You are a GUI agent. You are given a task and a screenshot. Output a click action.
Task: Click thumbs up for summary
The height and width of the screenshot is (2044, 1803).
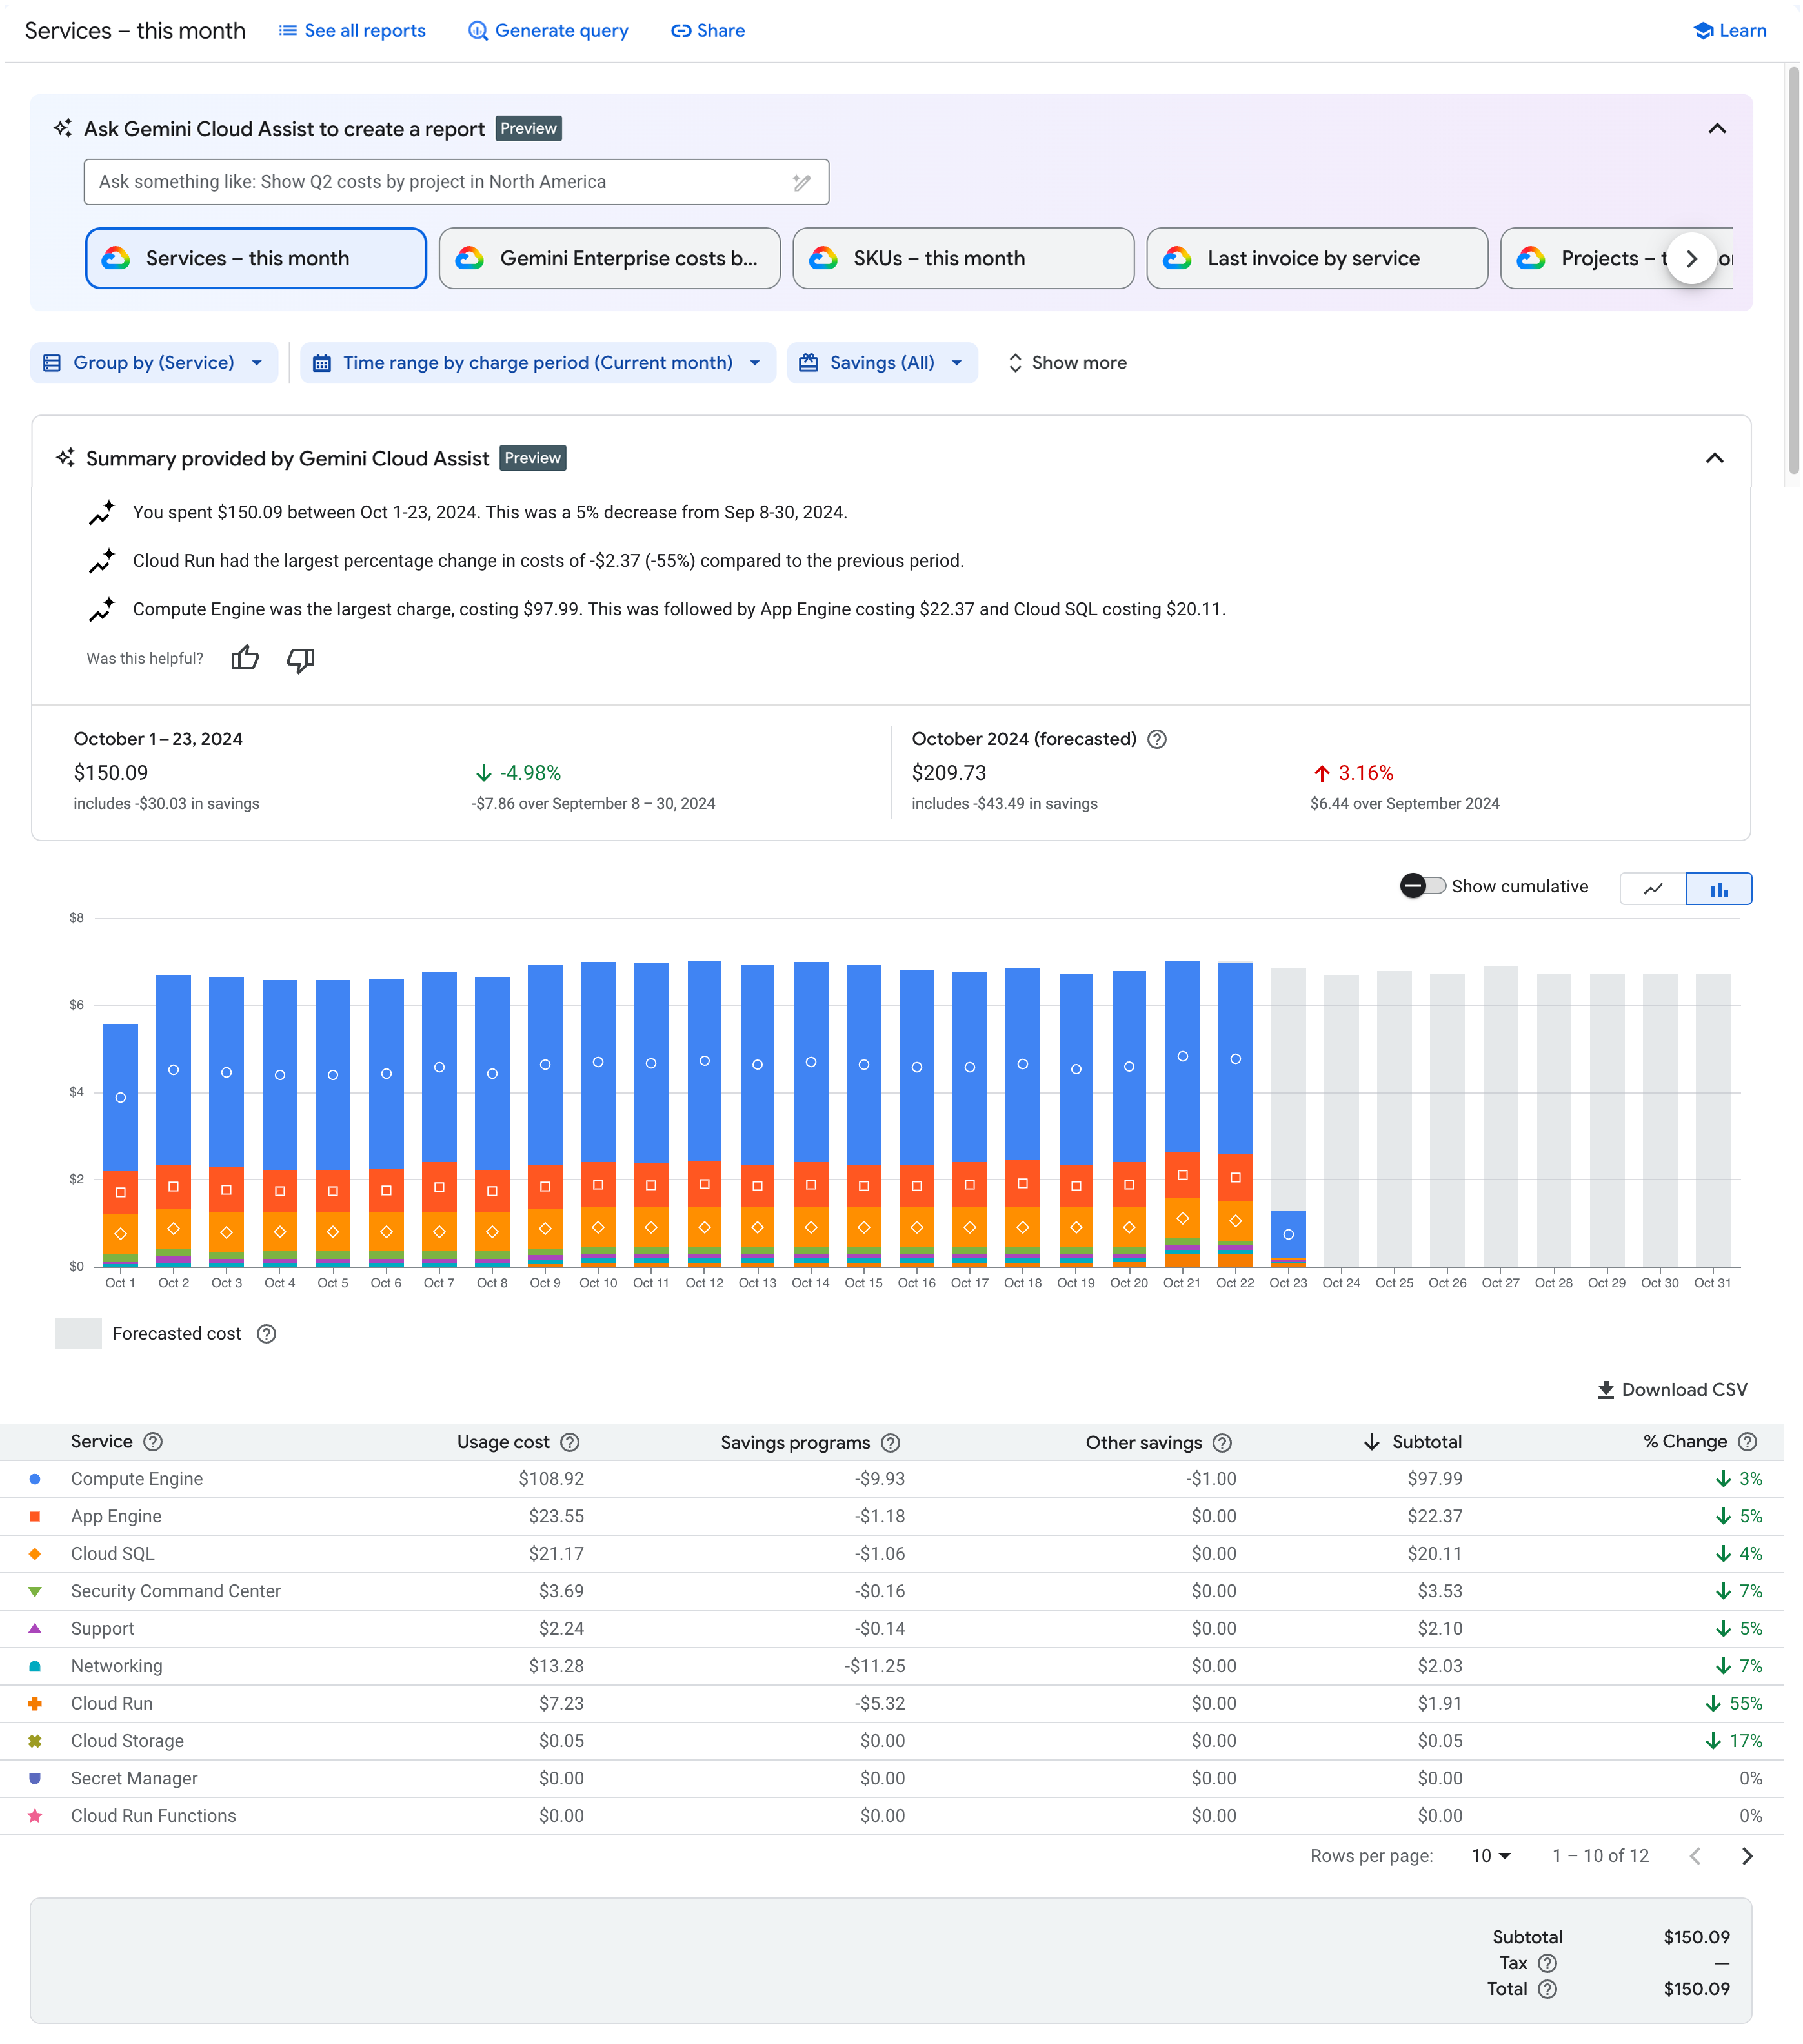pyautogui.click(x=245, y=659)
